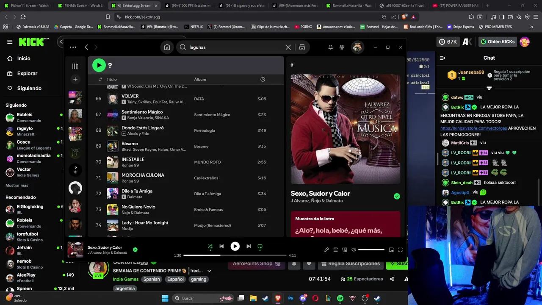Expand the gift leaderboard chevron
Image resolution: width=542 pixels, height=305 pixels.
489,88
